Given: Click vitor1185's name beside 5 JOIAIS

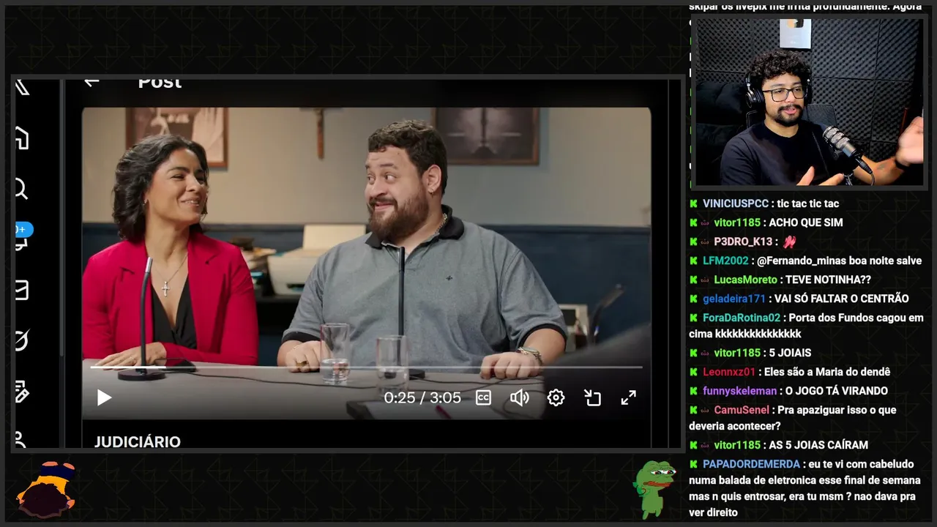Looking at the screenshot, I should (737, 353).
